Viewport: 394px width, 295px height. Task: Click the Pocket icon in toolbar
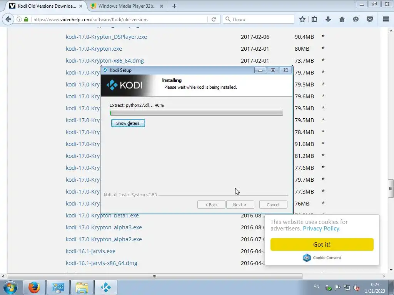[x=370, y=19]
